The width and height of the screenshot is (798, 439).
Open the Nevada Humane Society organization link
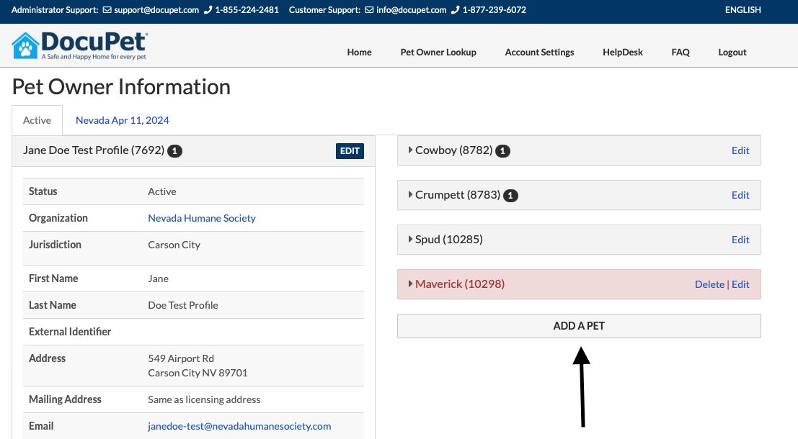[x=202, y=218]
